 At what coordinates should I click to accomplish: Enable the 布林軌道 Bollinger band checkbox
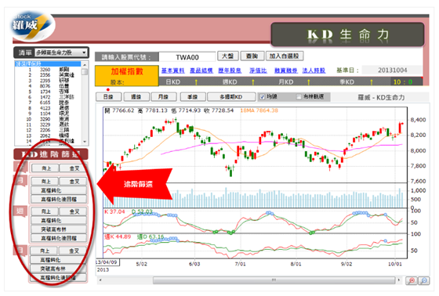click(299, 97)
